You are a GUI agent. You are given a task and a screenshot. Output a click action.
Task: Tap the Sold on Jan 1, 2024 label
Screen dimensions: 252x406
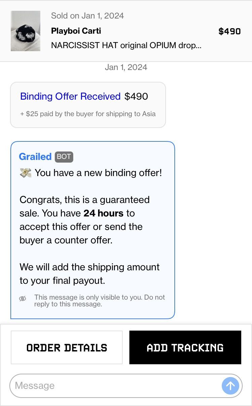pyautogui.click(x=87, y=16)
